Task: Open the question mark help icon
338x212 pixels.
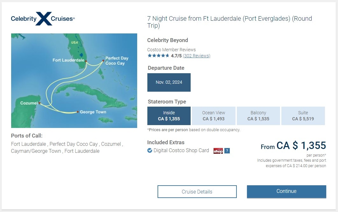Action: click(x=227, y=151)
